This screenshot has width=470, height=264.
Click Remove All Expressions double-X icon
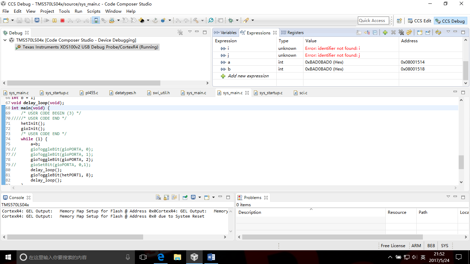[401, 33]
